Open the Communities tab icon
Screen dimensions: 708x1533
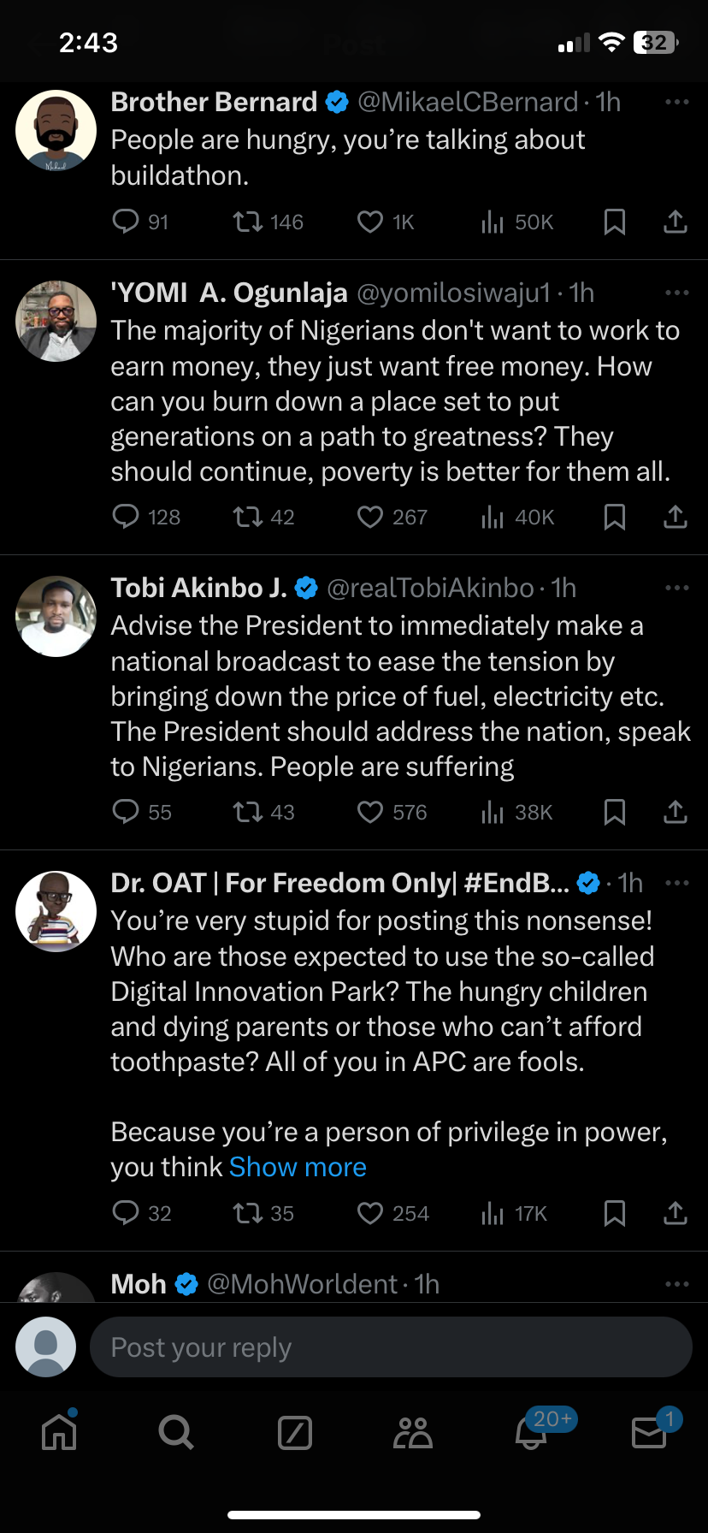coord(413,1432)
